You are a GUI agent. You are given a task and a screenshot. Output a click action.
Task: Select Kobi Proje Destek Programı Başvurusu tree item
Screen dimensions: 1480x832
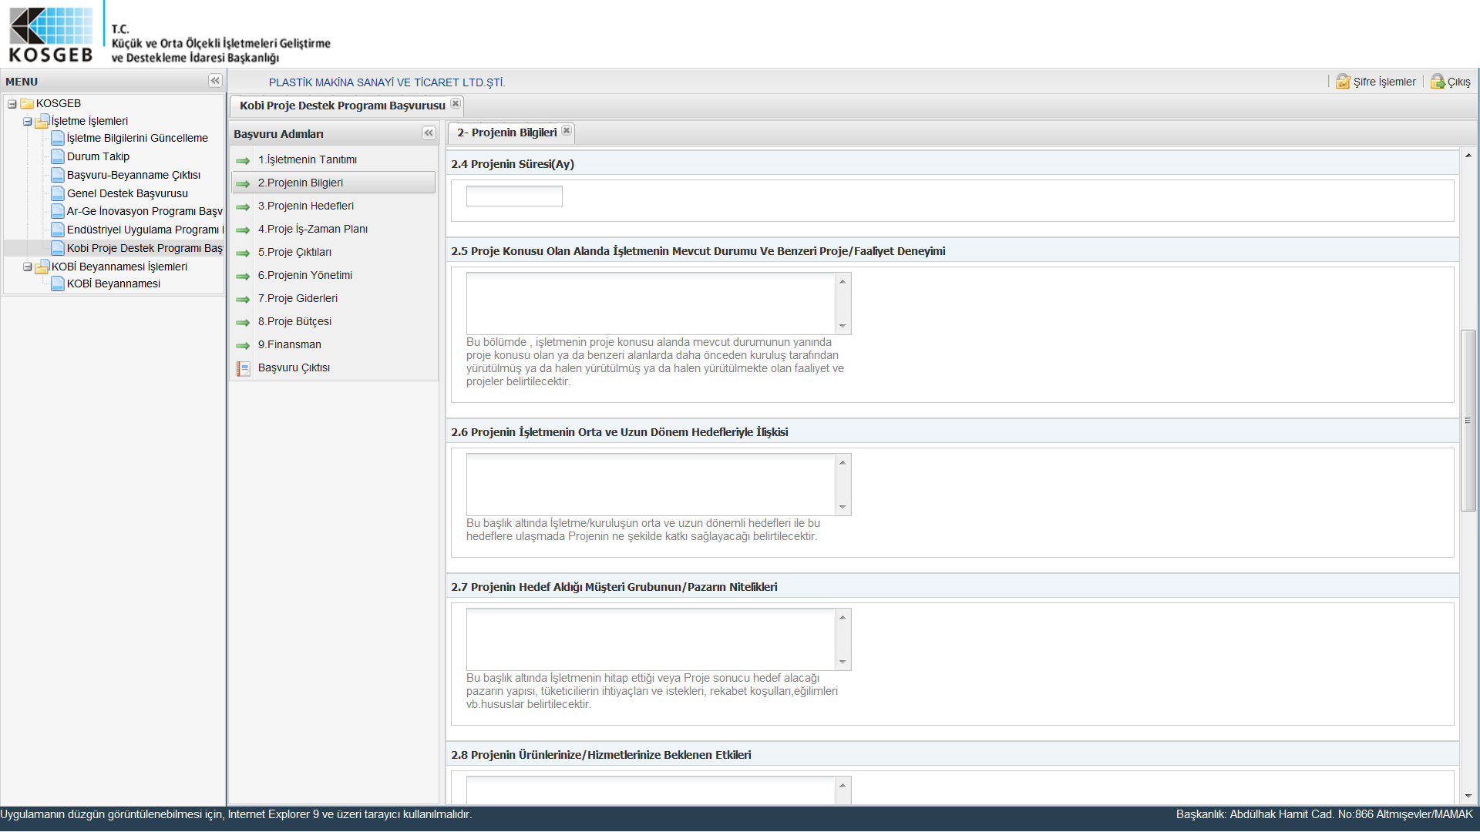pyautogui.click(x=145, y=248)
